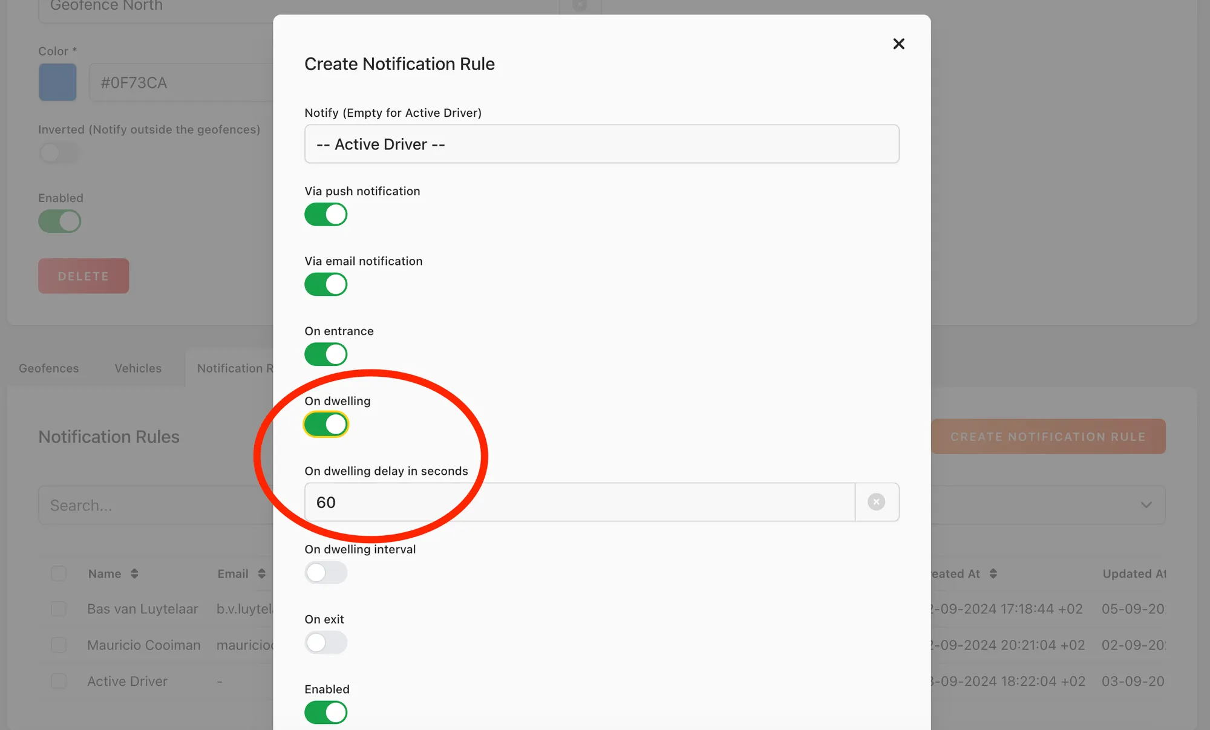Enable the On dwelling interval switch
The width and height of the screenshot is (1210, 730).
click(325, 572)
